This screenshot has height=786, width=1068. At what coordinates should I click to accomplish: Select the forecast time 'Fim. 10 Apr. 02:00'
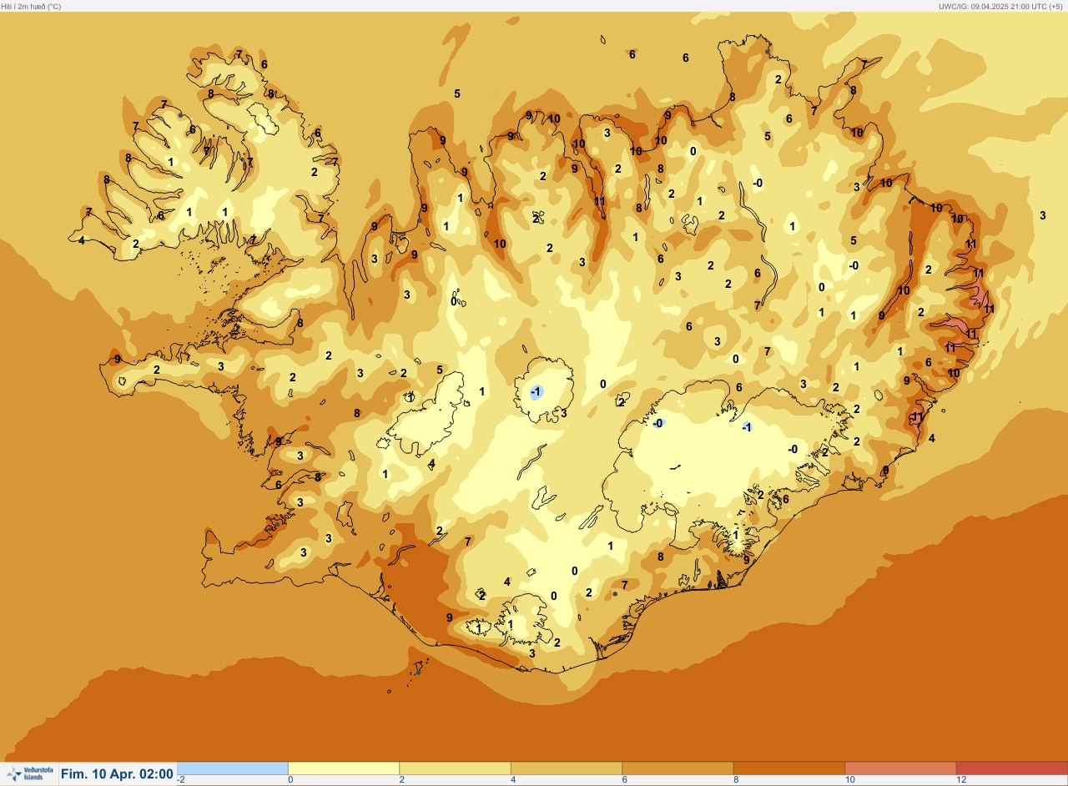[x=117, y=774]
